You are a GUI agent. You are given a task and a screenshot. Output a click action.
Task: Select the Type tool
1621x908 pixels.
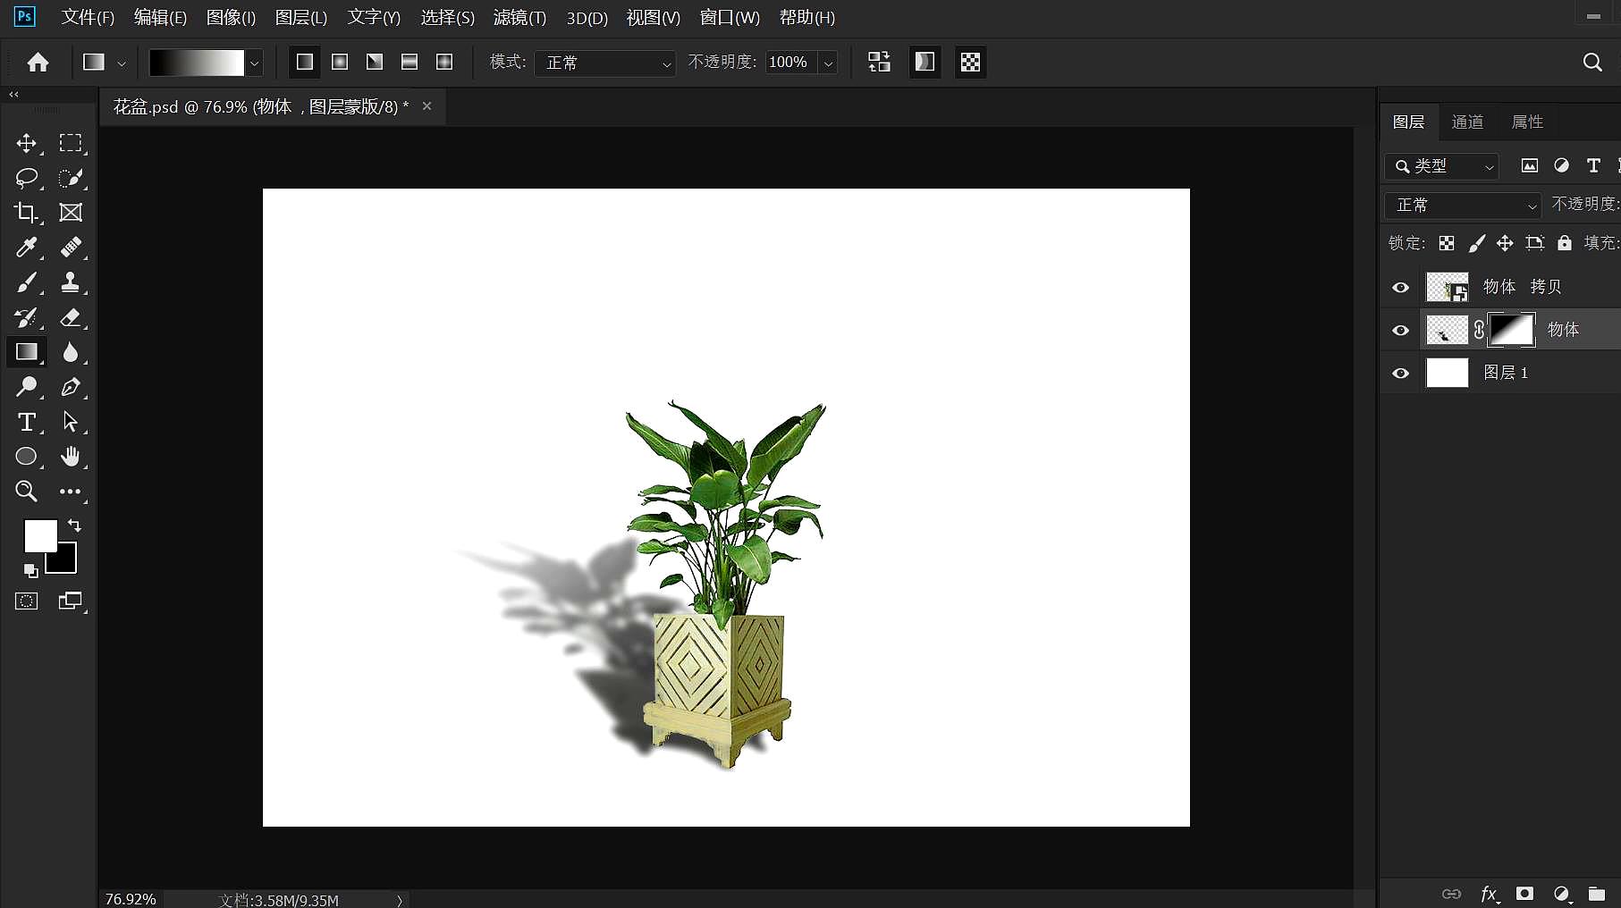pyautogui.click(x=27, y=422)
